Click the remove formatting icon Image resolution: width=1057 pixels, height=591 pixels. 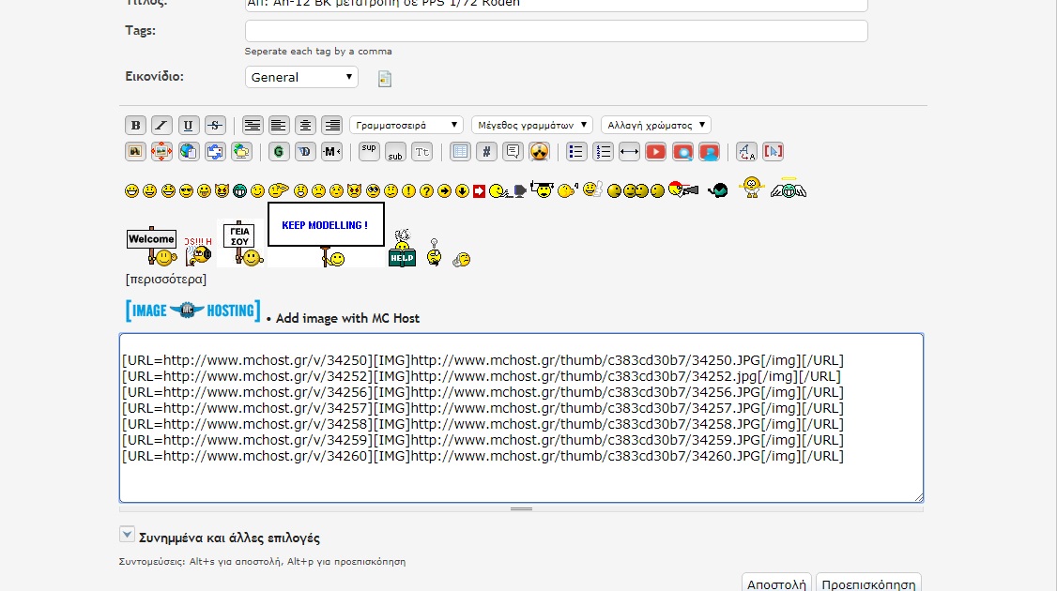[x=746, y=152]
